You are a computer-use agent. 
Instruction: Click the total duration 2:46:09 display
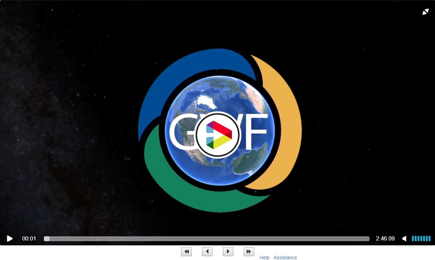click(x=385, y=239)
